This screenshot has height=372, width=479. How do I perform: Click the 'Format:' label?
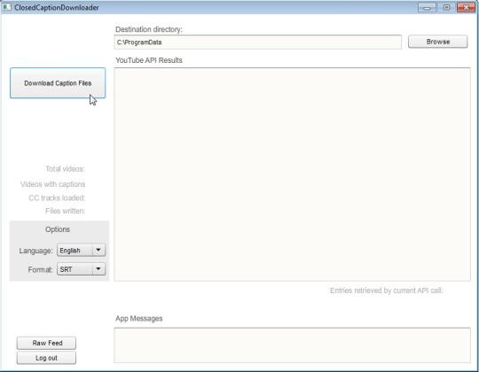tap(40, 270)
